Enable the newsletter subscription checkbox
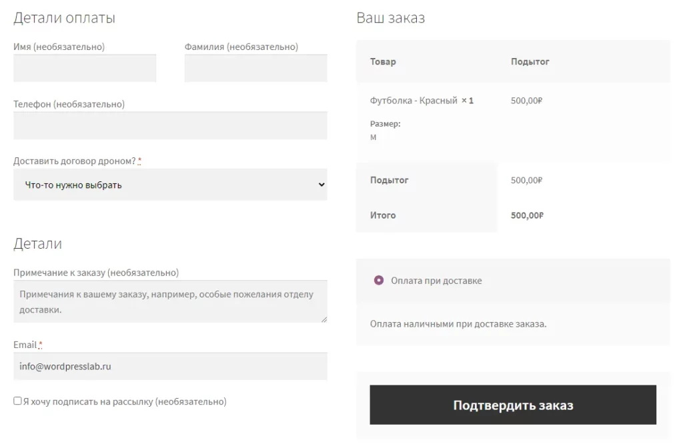Viewport: 683px width, 448px height. (x=17, y=401)
